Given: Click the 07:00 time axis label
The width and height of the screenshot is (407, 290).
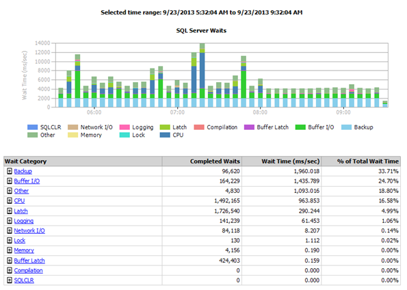Looking at the screenshot, I should point(177,112).
